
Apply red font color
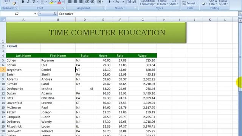click(59, 2)
